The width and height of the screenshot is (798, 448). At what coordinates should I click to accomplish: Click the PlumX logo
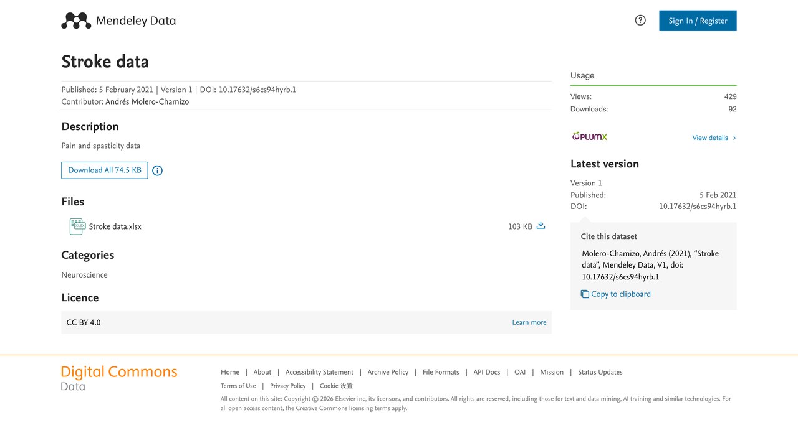[x=589, y=137]
